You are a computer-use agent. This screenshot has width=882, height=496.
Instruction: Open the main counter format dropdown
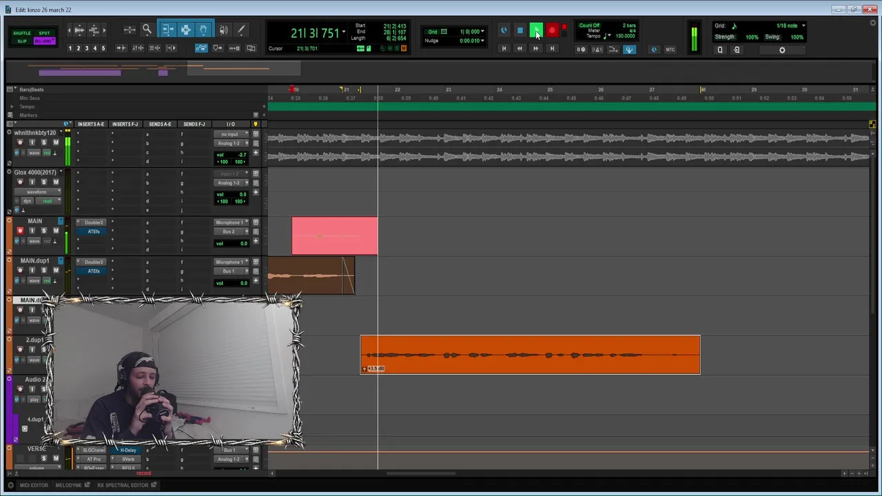tap(343, 32)
